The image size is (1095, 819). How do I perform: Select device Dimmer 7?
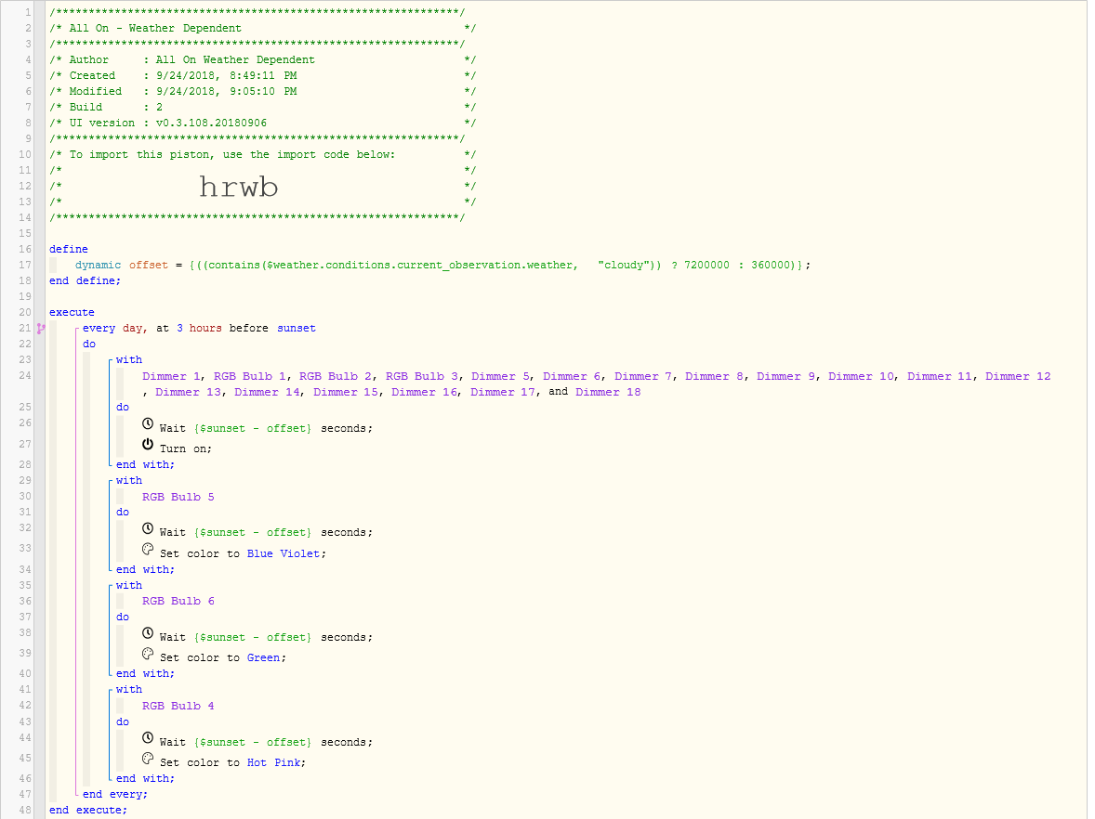pyautogui.click(x=644, y=376)
